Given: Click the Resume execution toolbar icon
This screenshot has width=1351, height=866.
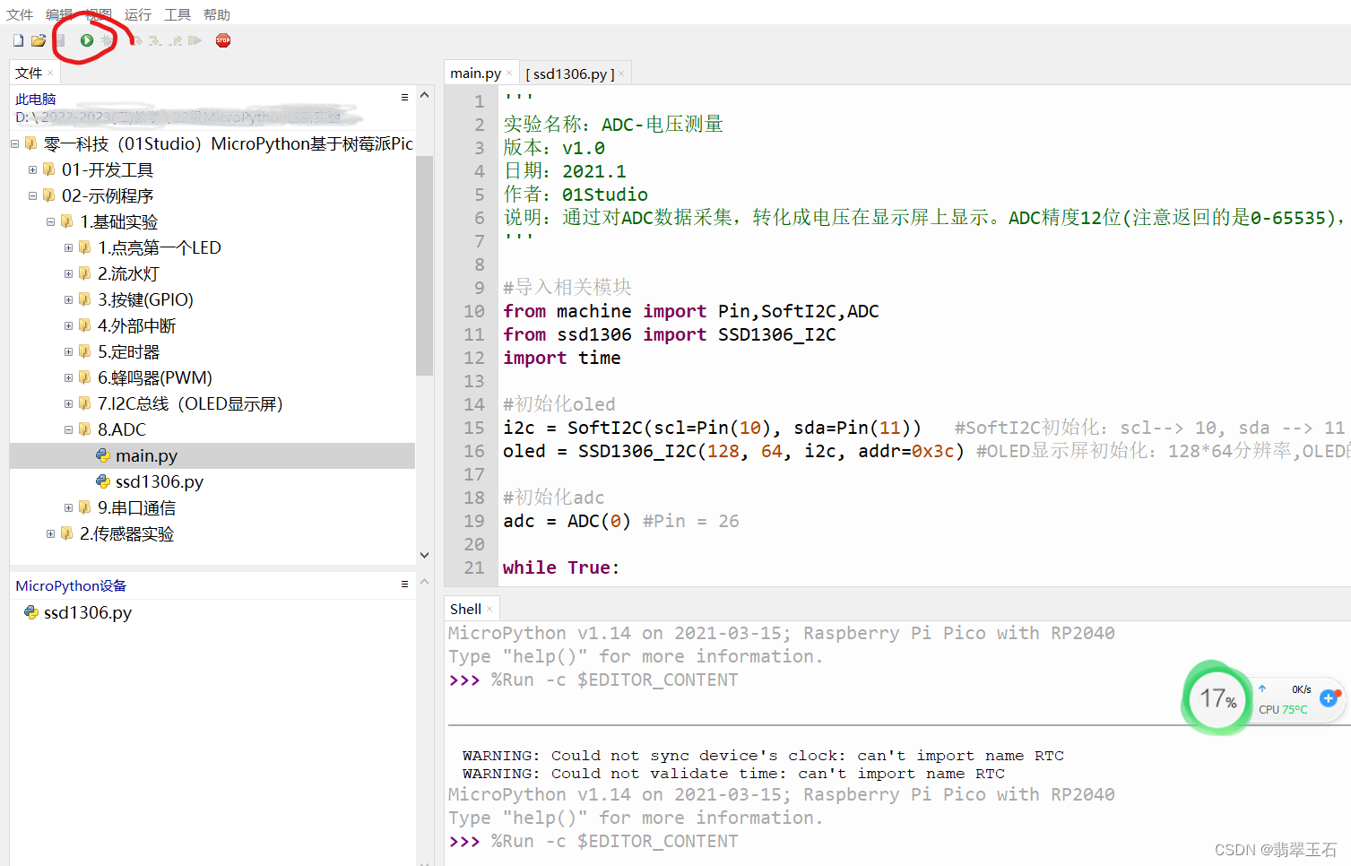Looking at the screenshot, I should click(x=195, y=40).
